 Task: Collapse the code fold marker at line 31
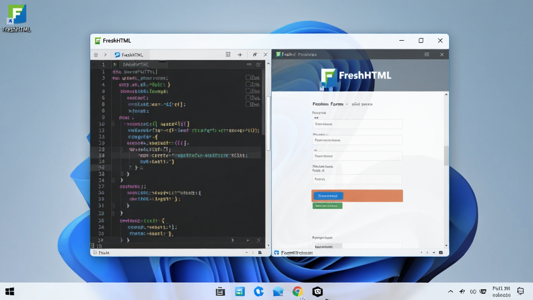pos(113,205)
